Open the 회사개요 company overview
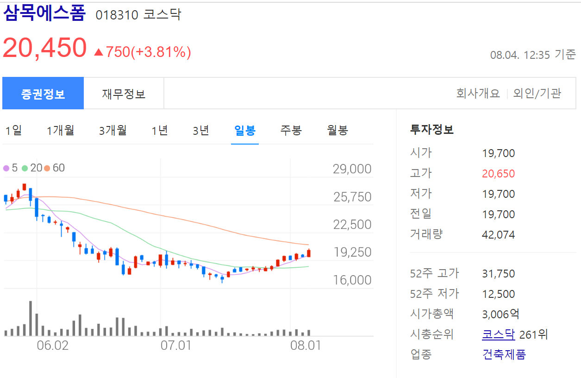Screen dimensions: 581x378 pyautogui.click(x=478, y=93)
